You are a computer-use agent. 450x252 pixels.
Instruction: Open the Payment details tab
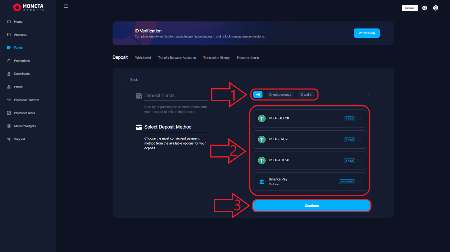coord(248,58)
